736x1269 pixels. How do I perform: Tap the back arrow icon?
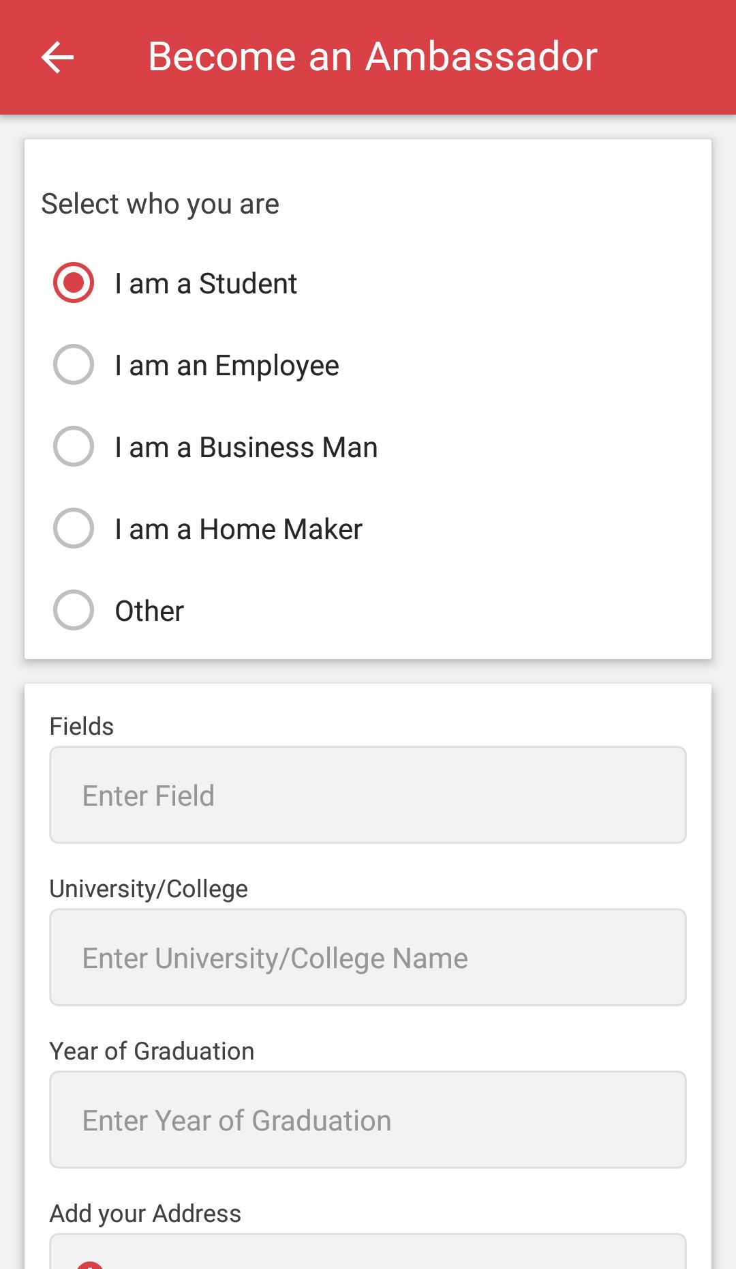coord(57,57)
